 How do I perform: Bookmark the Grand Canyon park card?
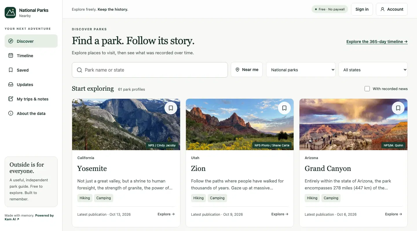point(398,108)
